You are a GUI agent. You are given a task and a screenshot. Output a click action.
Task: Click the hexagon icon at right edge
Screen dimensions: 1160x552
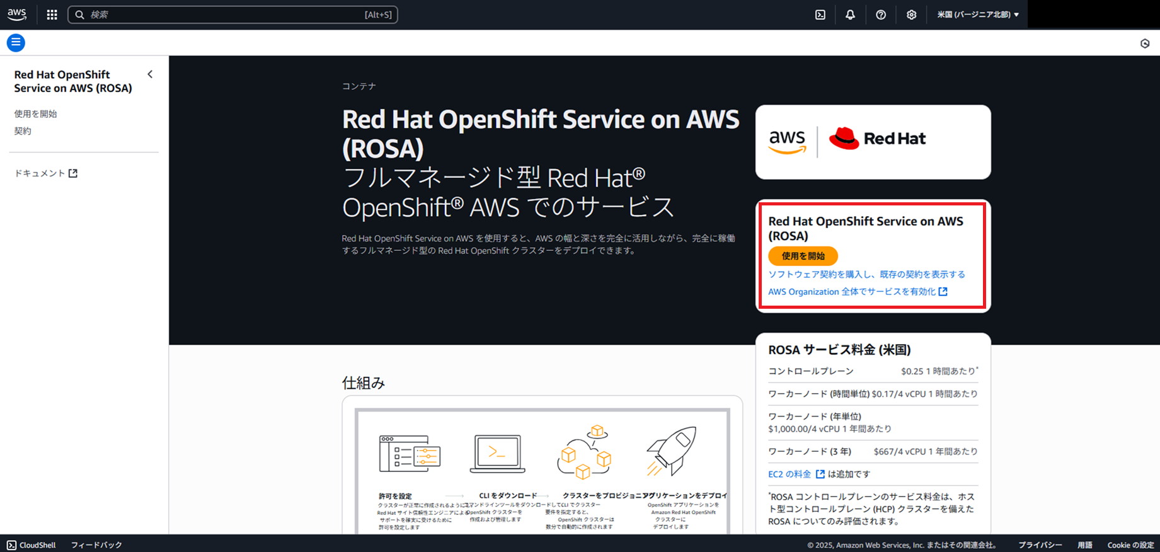tap(1145, 43)
